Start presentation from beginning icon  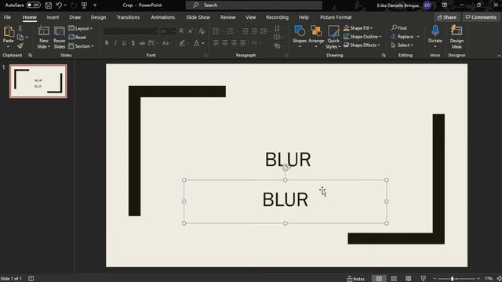[x=84, y=5]
